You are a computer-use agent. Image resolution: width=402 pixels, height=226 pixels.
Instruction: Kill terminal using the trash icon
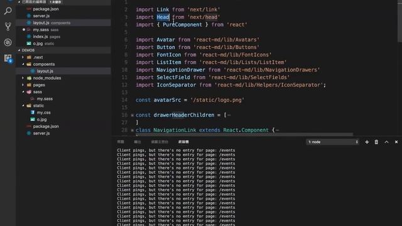(376, 142)
